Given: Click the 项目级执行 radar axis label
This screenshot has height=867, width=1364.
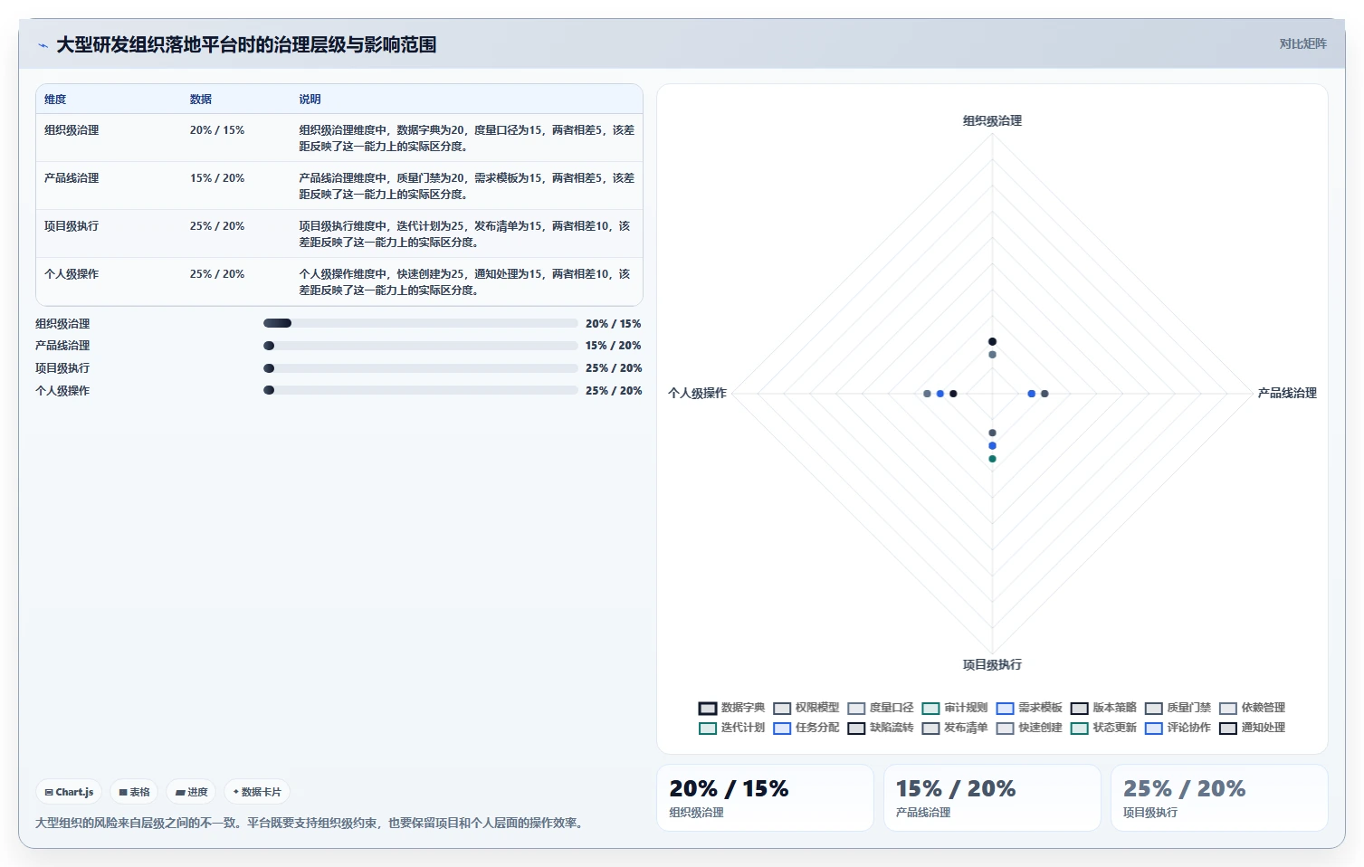Looking at the screenshot, I should pyautogui.click(x=992, y=664).
